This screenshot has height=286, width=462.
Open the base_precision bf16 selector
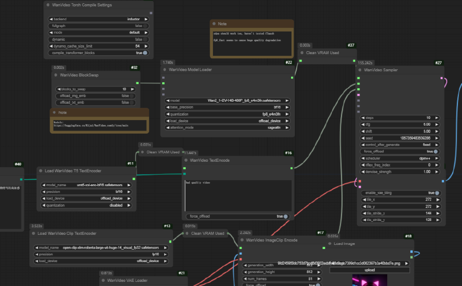[227, 107]
